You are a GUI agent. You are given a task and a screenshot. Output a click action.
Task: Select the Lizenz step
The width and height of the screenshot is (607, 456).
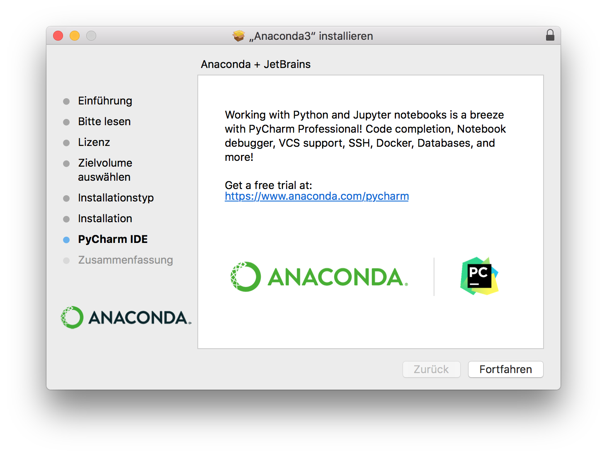[94, 142]
